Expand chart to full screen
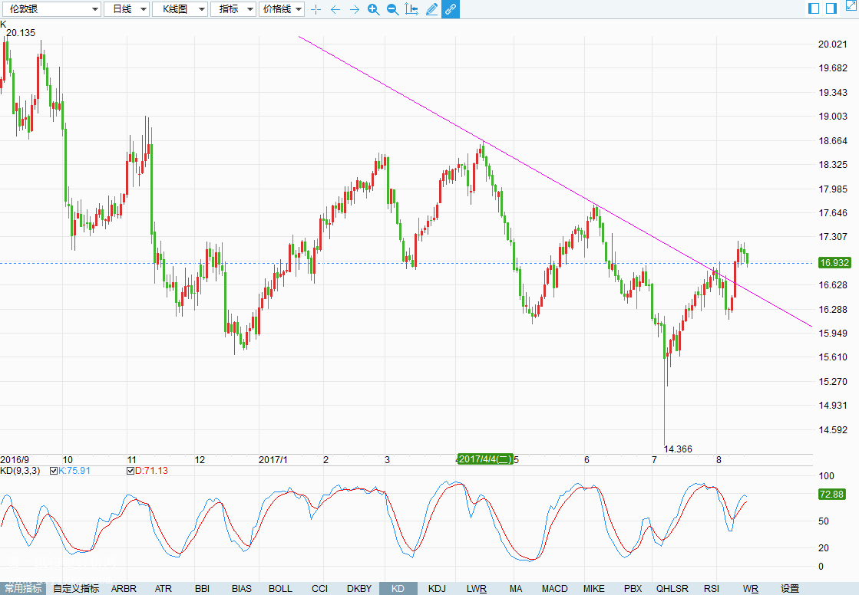Image resolution: width=859 pixels, height=595 pixels. tap(851, 5)
